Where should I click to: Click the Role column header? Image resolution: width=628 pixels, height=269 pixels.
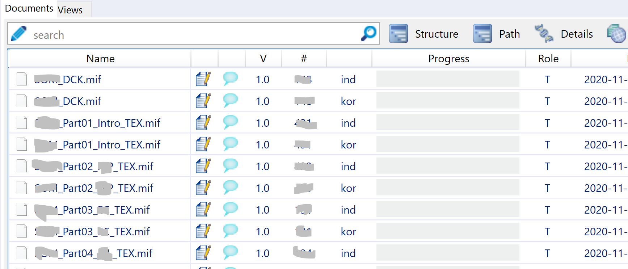pos(548,59)
